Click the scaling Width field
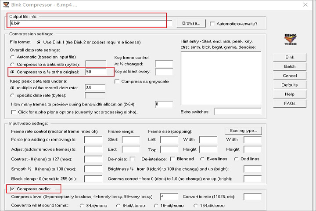The height and width of the screenshot is (211, 316). pos(253,140)
